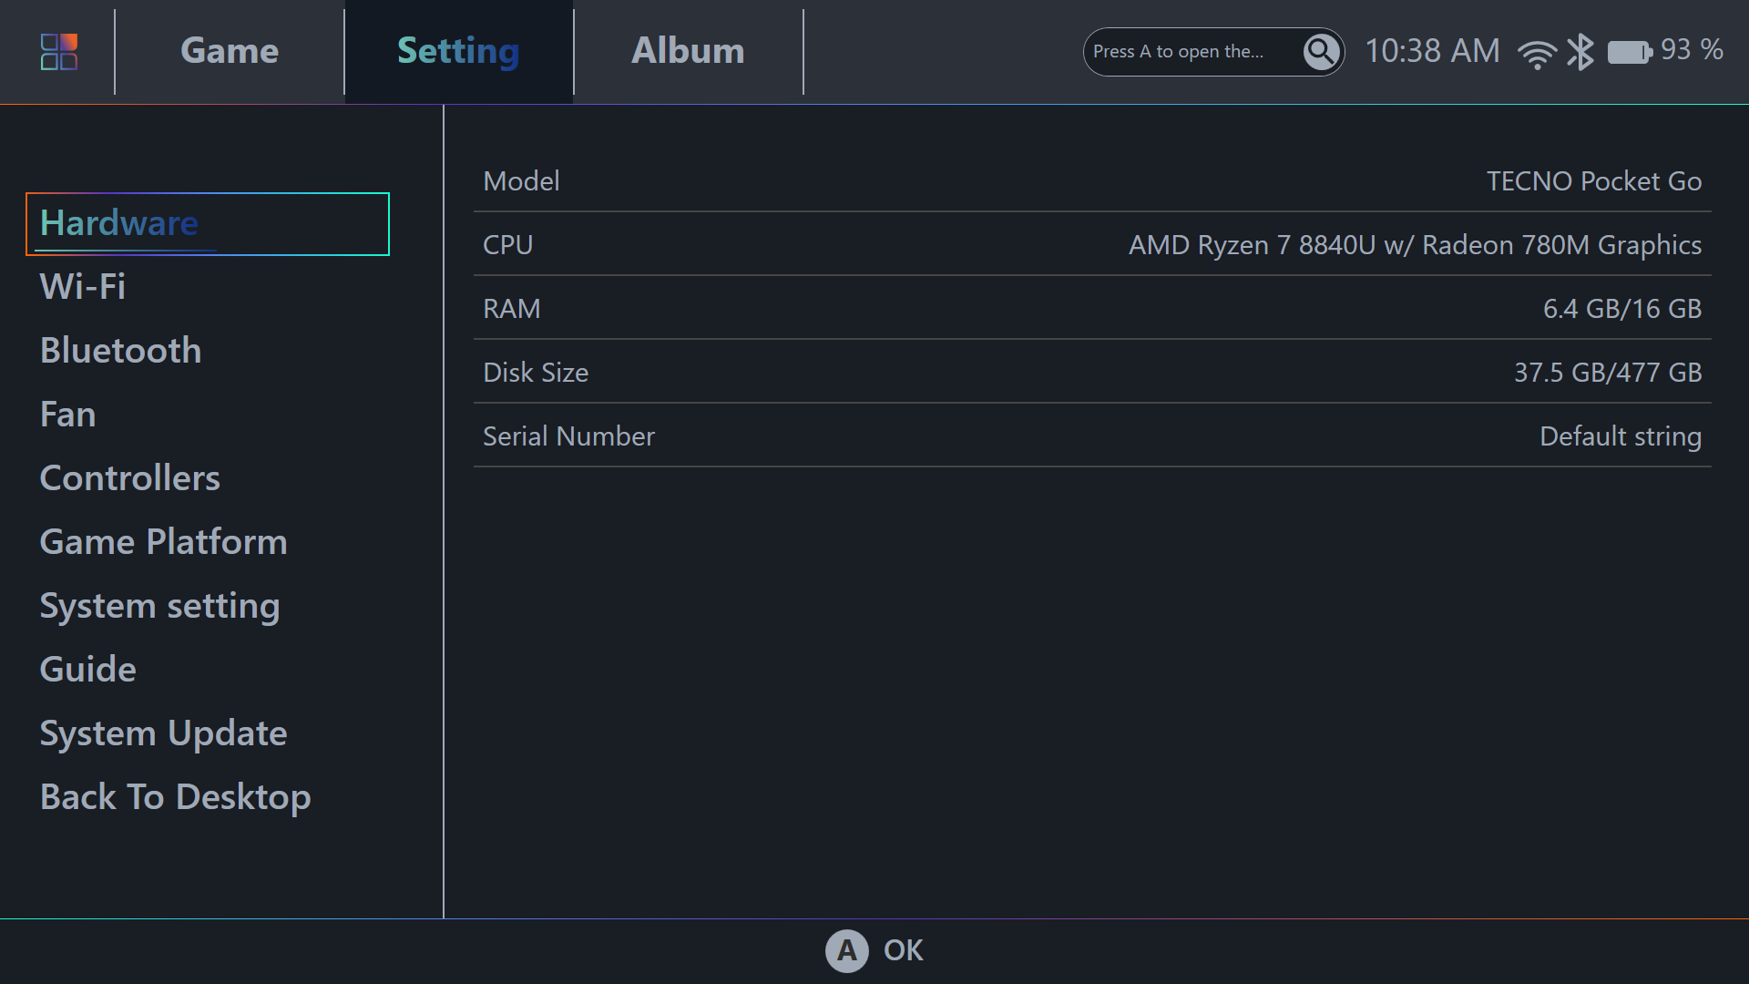Open the Album tab

point(688,51)
